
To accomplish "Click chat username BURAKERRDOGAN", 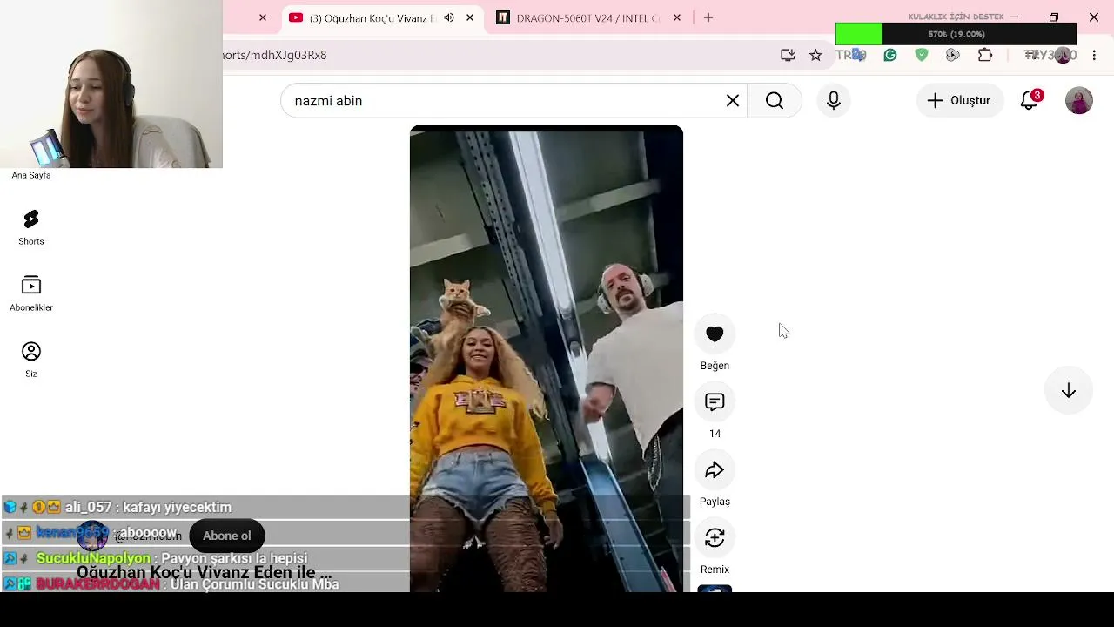I will [x=98, y=584].
